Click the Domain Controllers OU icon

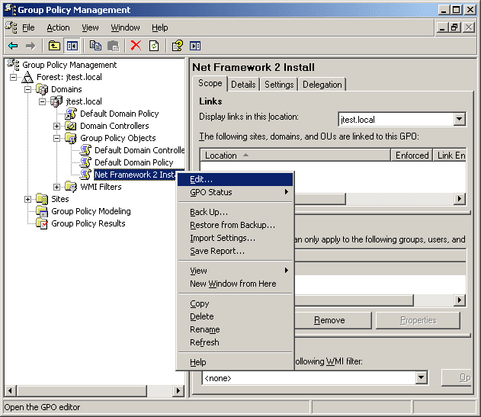click(x=71, y=126)
